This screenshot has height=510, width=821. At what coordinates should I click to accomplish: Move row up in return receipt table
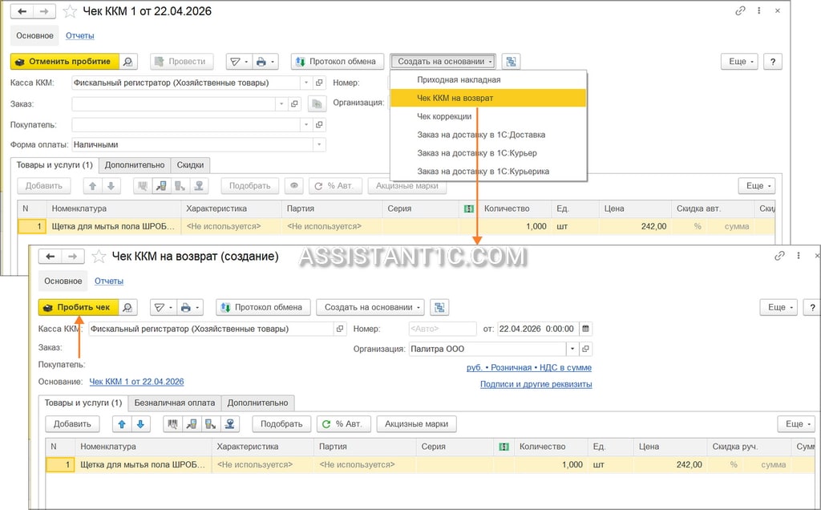[x=122, y=424]
